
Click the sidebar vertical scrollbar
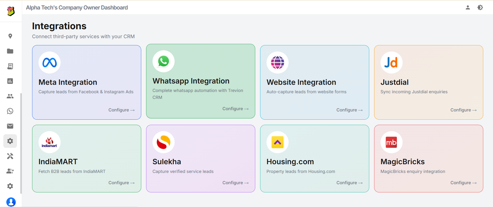pos(21,143)
